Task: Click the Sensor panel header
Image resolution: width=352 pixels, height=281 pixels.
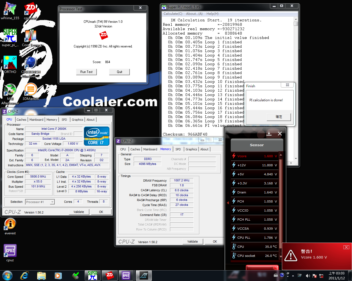Action: click(x=257, y=145)
